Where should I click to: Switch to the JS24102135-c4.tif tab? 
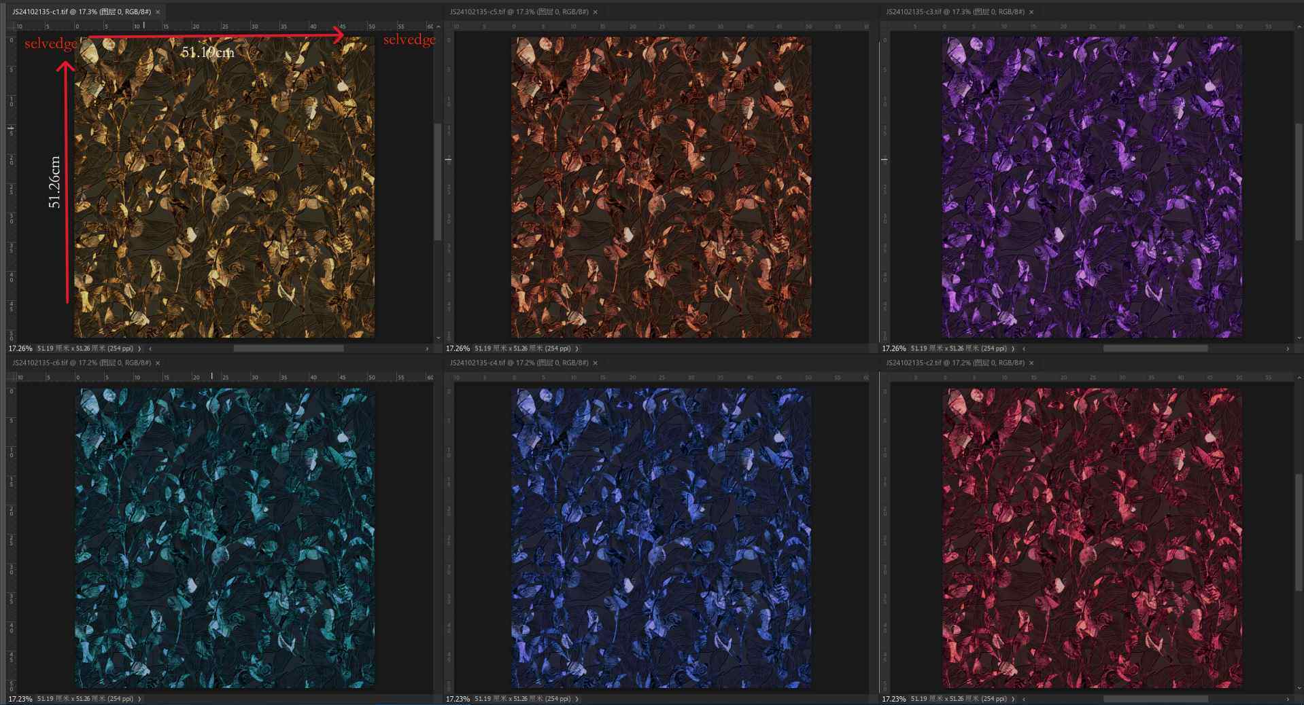coord(518,363)
